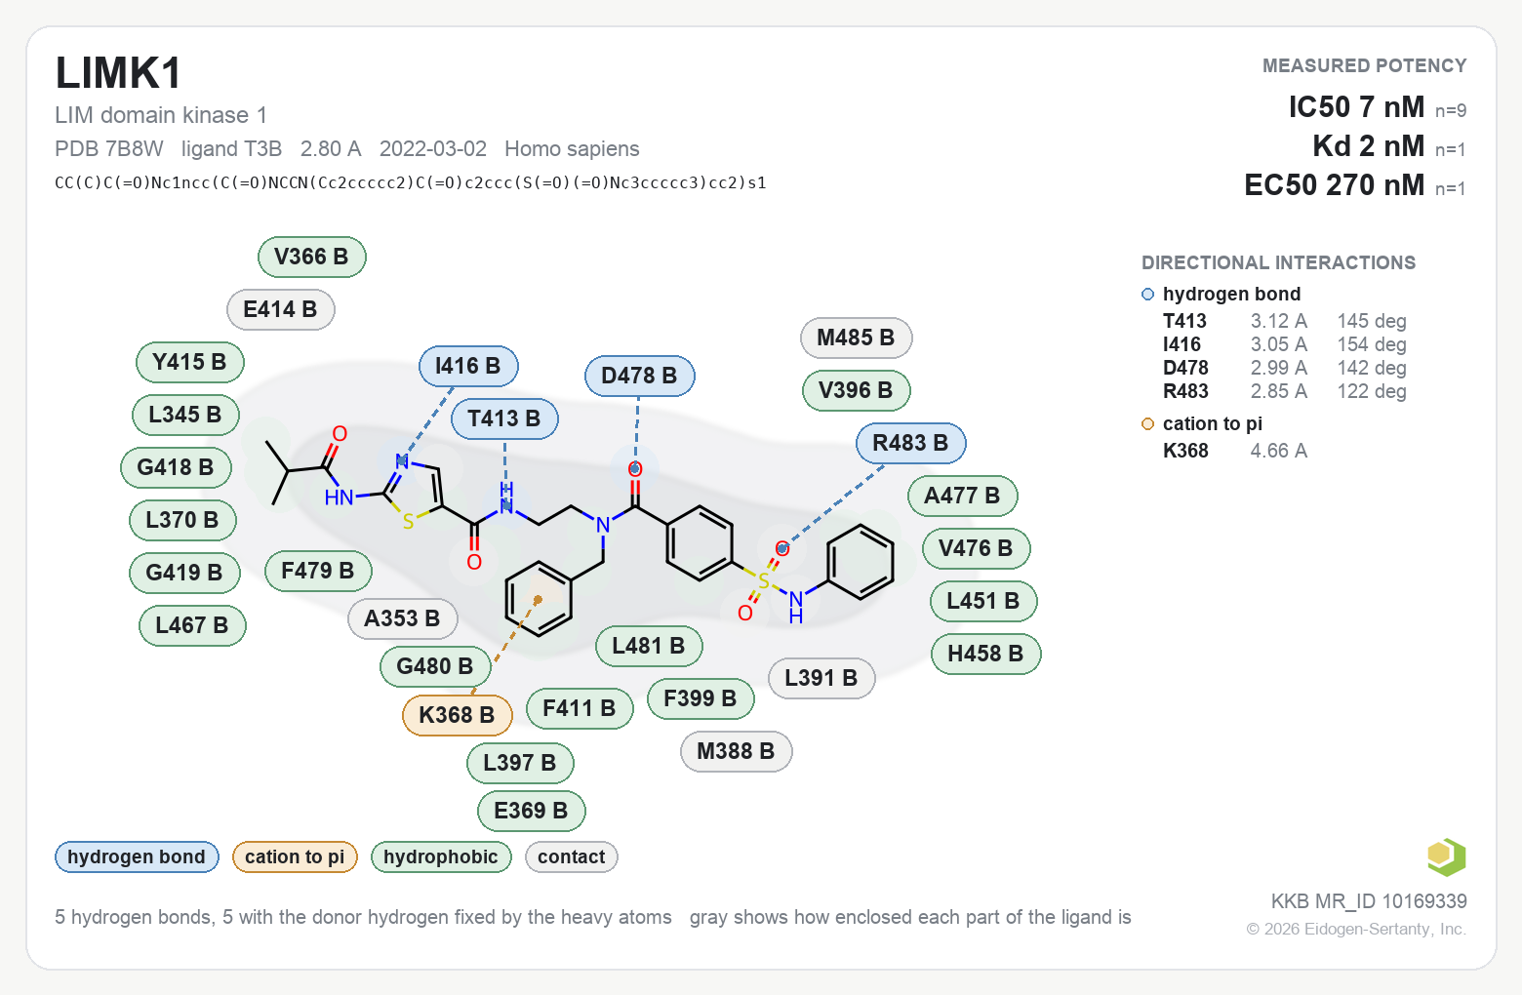The width and height of the screenshot is (1522, 995).
Task: Click the KKB MR_ID 10169339 text
Action: point(1369,901)
